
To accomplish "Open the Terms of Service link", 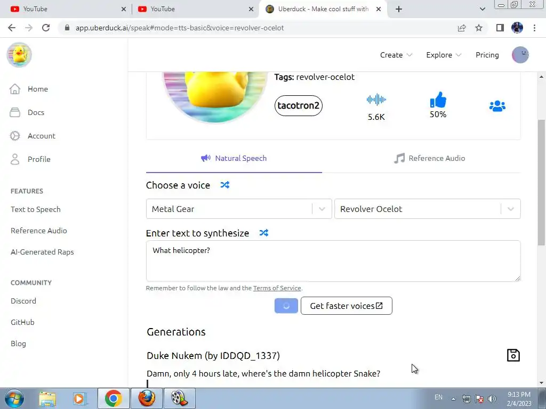I will (x=277, y=288).
